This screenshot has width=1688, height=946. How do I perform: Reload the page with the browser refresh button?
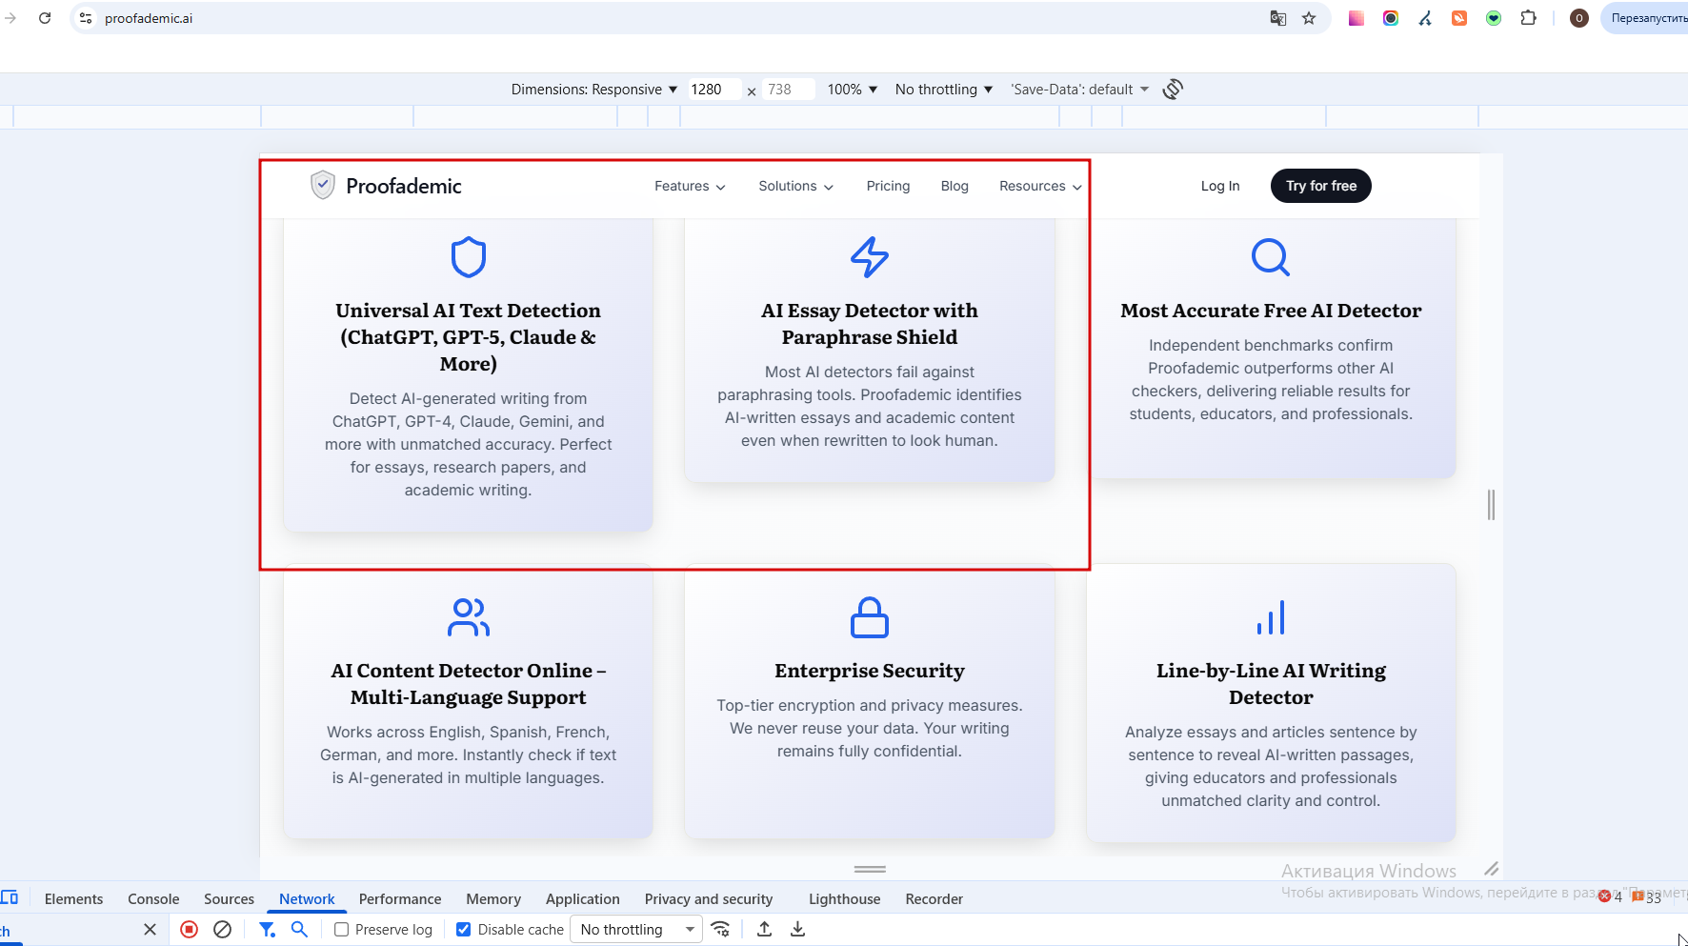[x=45, y=18]
